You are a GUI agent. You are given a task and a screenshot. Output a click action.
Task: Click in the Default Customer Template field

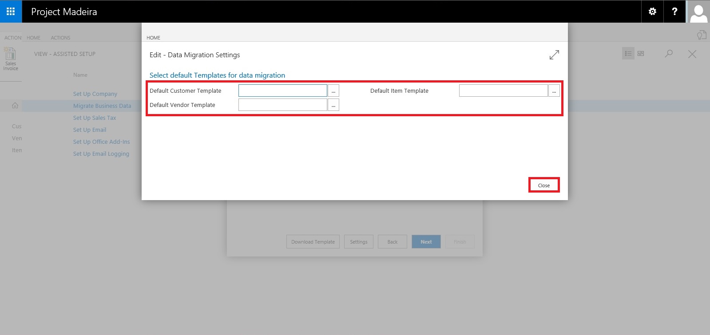[x=282, y=91]
